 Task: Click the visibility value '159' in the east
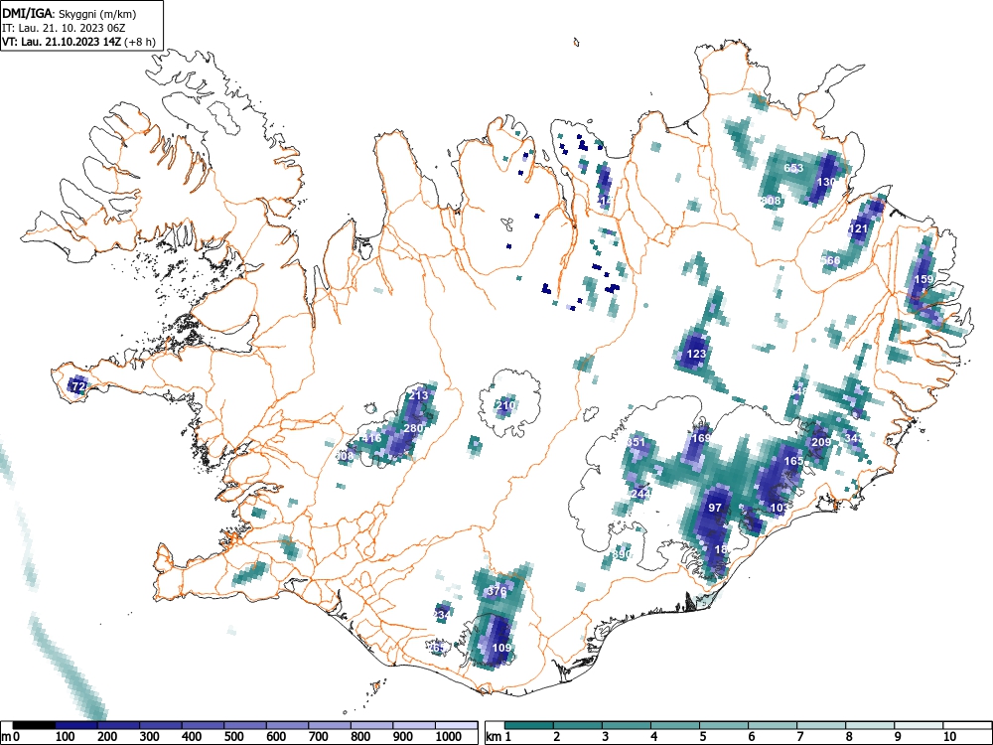coord(923,279)
